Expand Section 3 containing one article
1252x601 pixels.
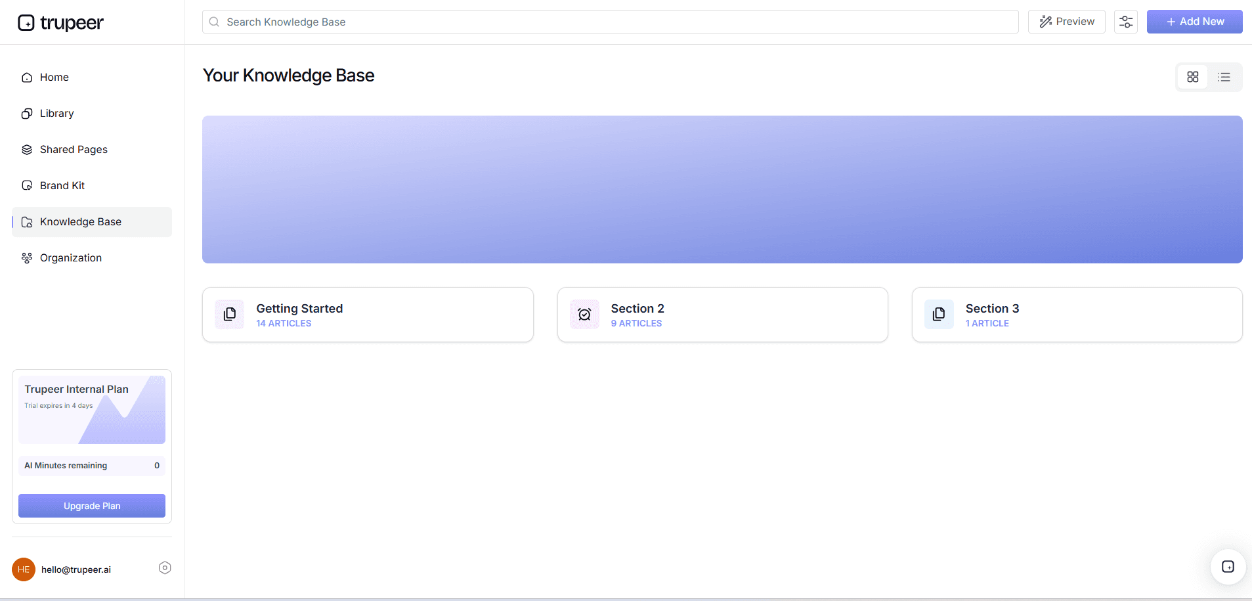tap(1077, 314)
